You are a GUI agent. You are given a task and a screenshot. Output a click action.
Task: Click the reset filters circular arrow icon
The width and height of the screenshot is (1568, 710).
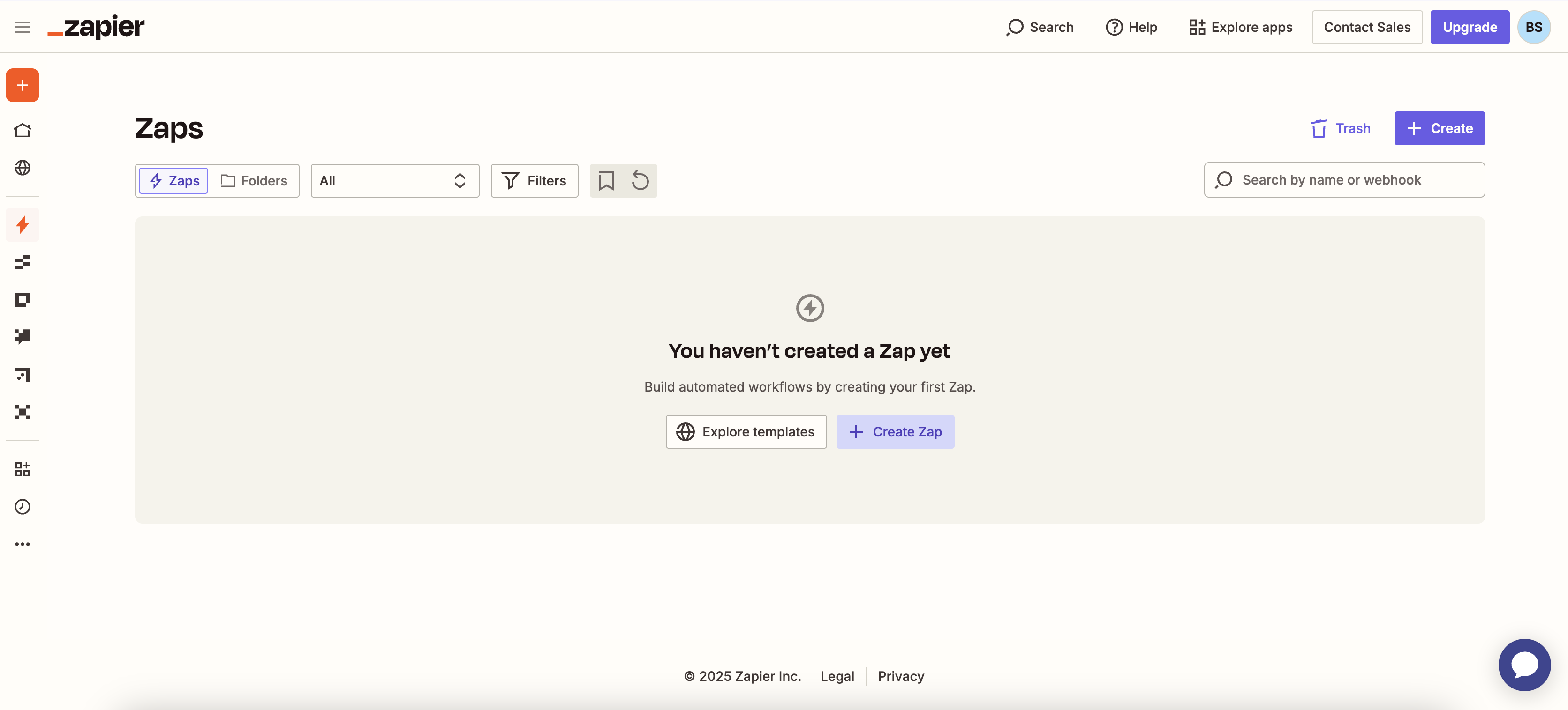[640, 180]
